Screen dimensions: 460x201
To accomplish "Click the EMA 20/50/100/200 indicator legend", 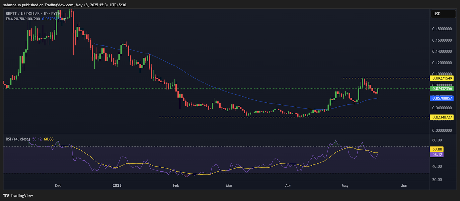I will coord(23,19).
